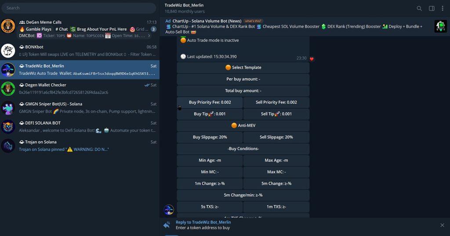Image resolution: width=450 pixels, height=236 pixels.
Task: Set Buy Priority Fee: 0.002
Action: [x=210, y=102]
